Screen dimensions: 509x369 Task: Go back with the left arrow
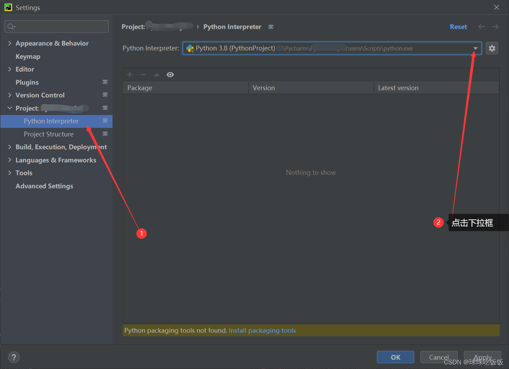click(481, 27)
